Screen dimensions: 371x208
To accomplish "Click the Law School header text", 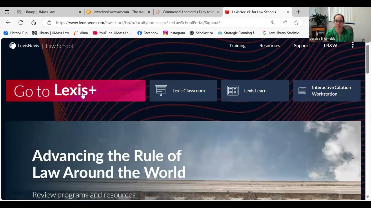I will tap(59, 46).
